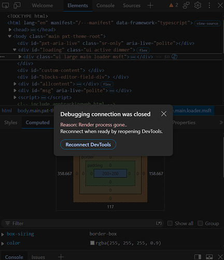Image resolution: width=224 pixels, height=260 pixels.
Task: Enable the Show all checkbox
Action: [x=170, y=223]
